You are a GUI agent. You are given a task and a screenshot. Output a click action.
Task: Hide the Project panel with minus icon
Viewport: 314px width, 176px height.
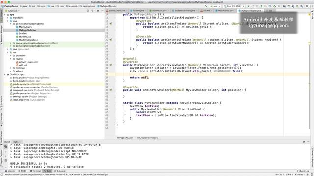tap(102, 11)
